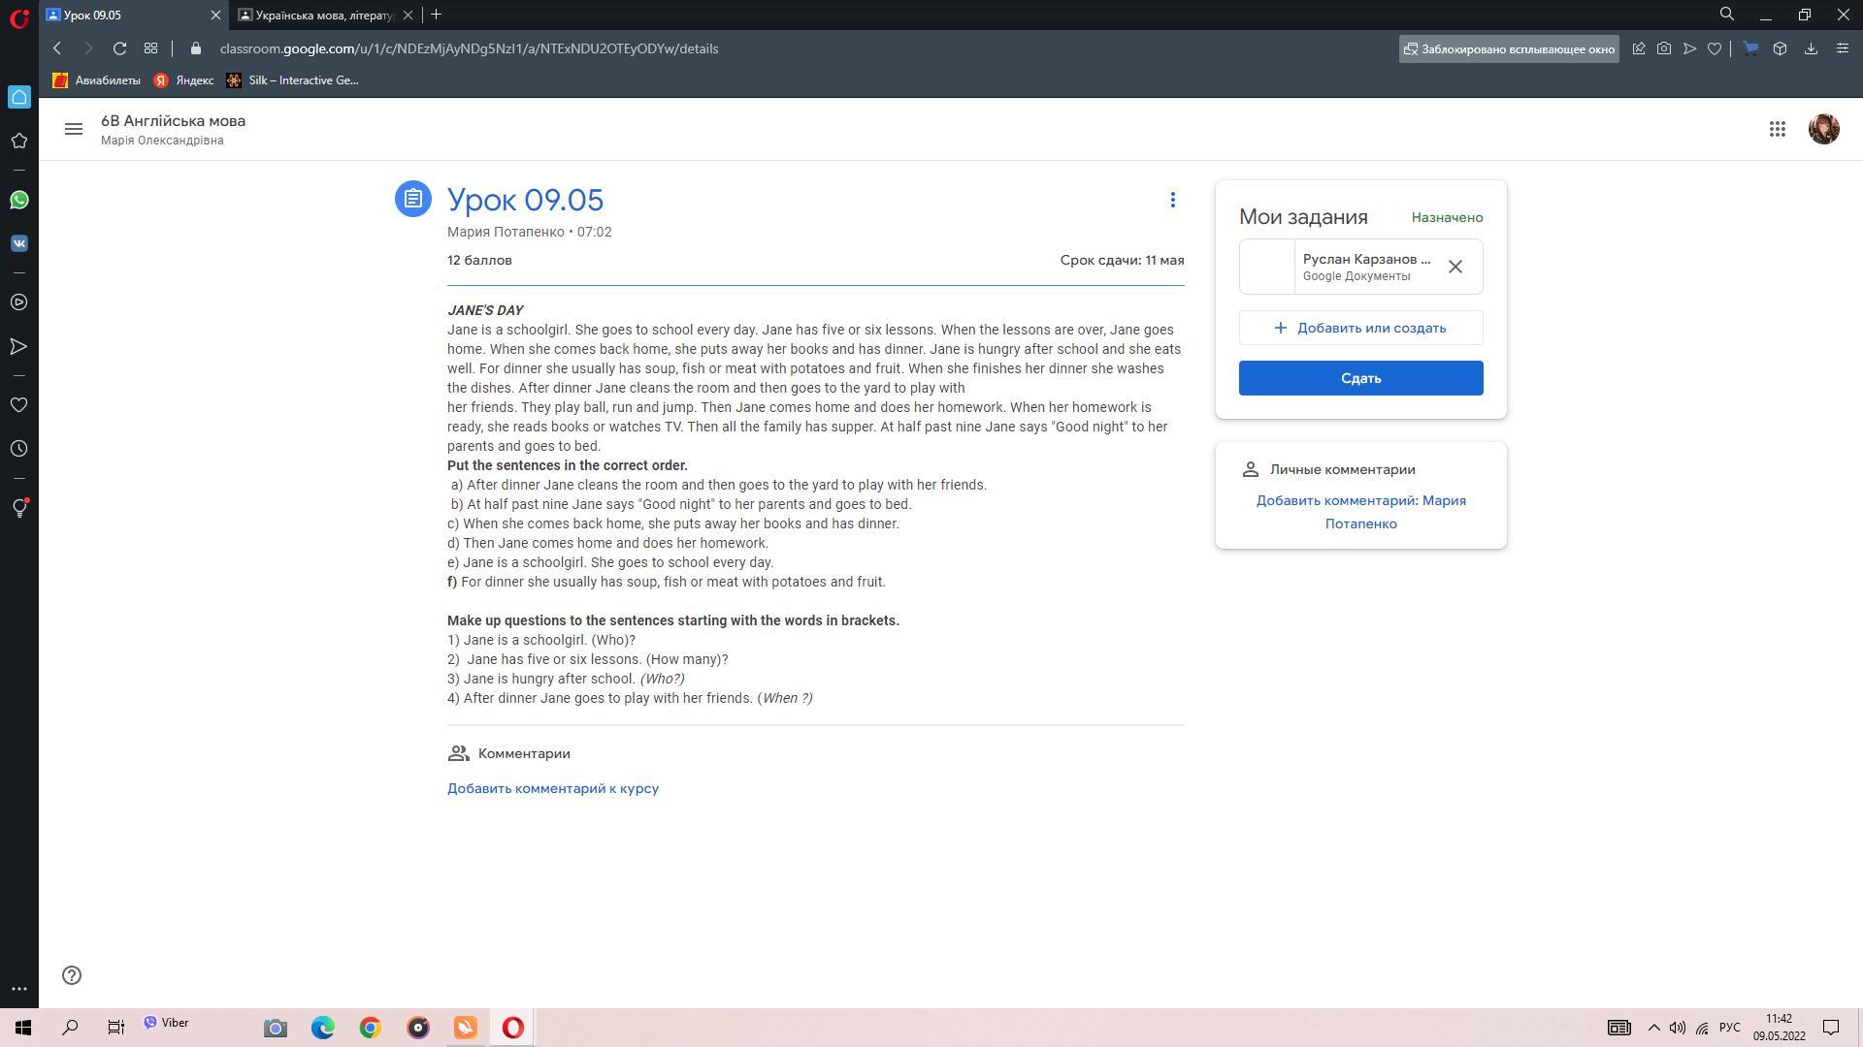
Task: Remove the attached Руслан Карзанов document
Action: coord(1454,267)
